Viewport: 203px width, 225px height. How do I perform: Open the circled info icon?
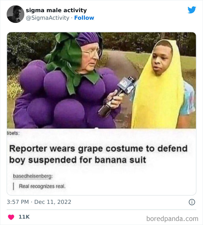[192, 202]
